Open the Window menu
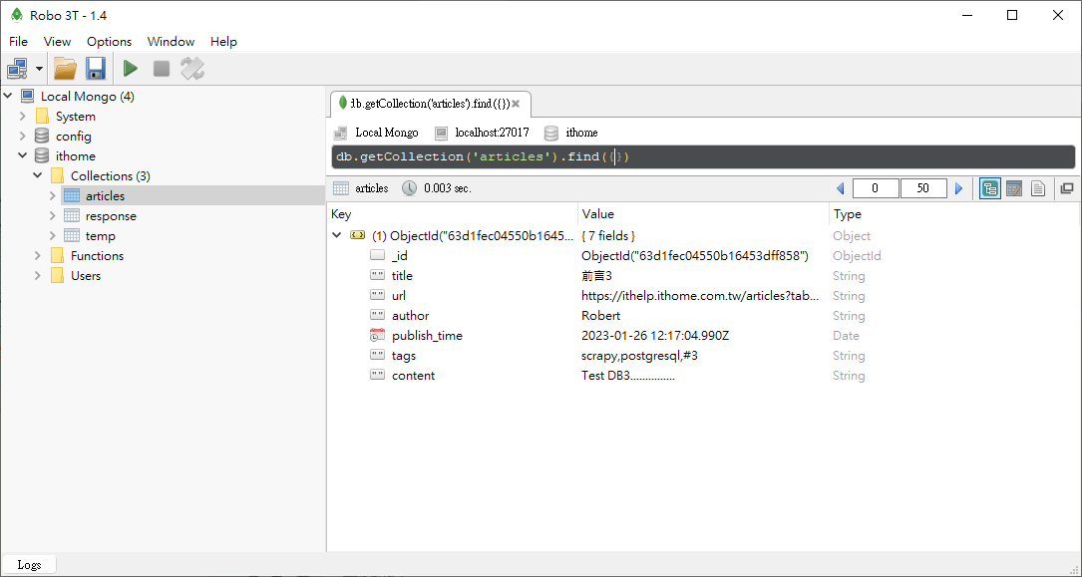The image size is (1082, 577). click(171, 42)
